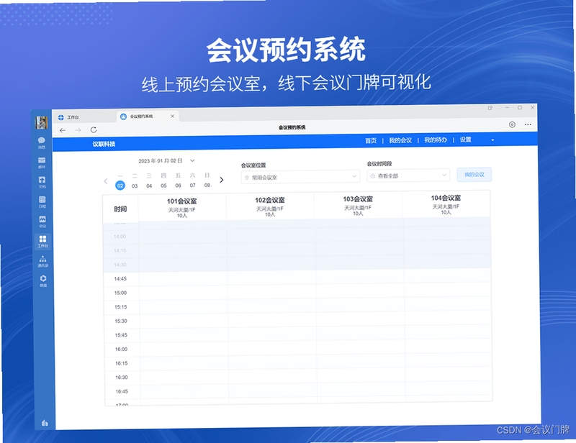Go forward with the right arrow

point(78,130)
